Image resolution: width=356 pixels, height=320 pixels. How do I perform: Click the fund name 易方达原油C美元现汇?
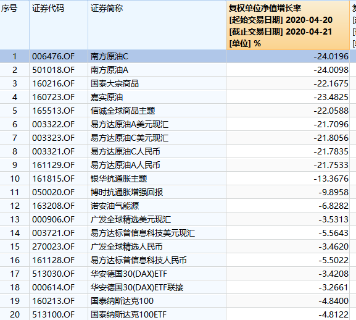[x=130, y=138]
